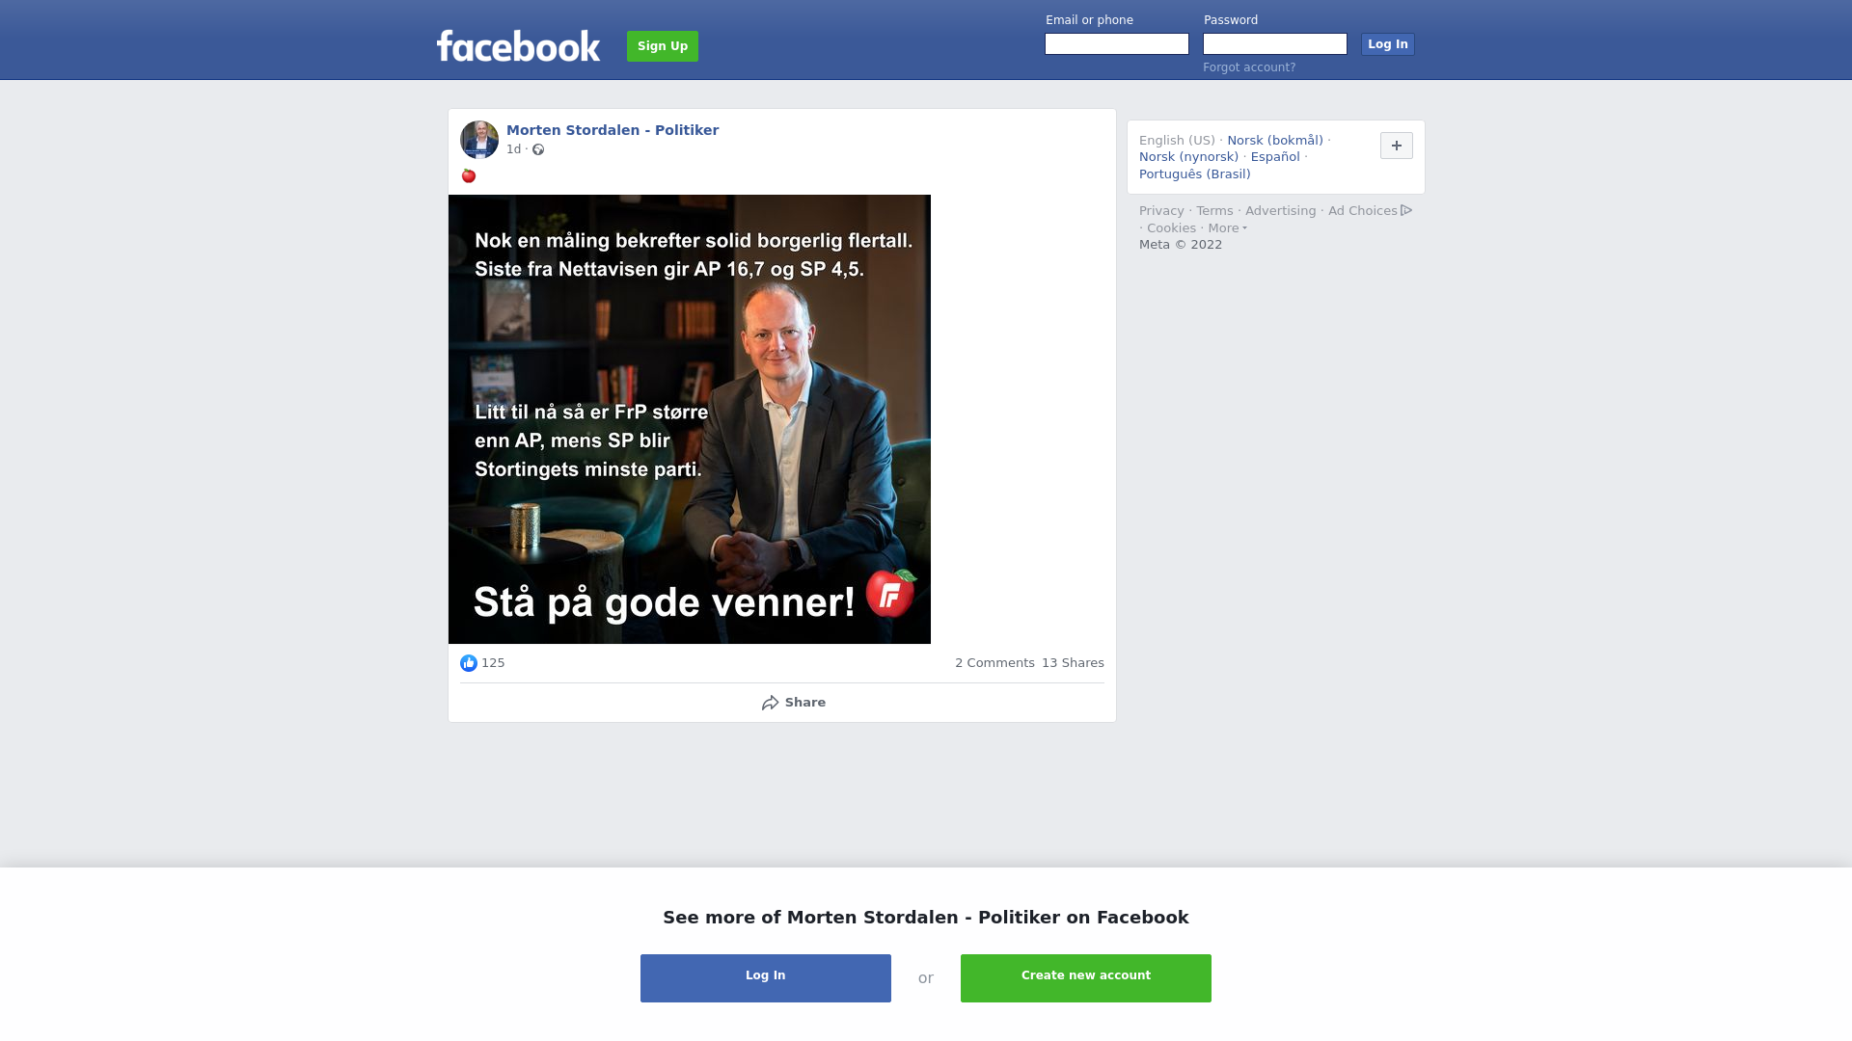Viewport: 1852px width, 1041px height.
Task: Open the Morten Stordalen - Politiker page link
Action: pos(613,130)
